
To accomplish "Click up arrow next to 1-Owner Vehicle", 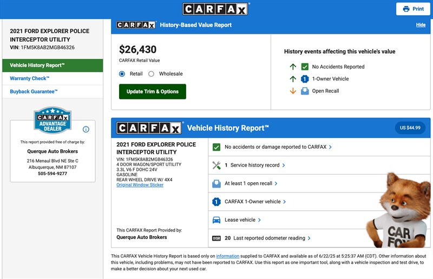I will [293, 79].
